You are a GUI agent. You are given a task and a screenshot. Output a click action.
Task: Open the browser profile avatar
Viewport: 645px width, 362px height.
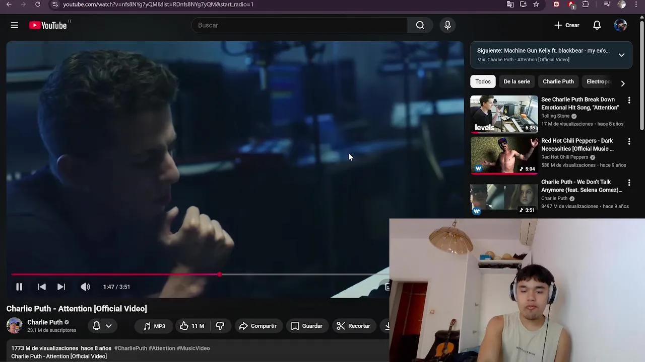pyautogui.click(x=622, y=4)
